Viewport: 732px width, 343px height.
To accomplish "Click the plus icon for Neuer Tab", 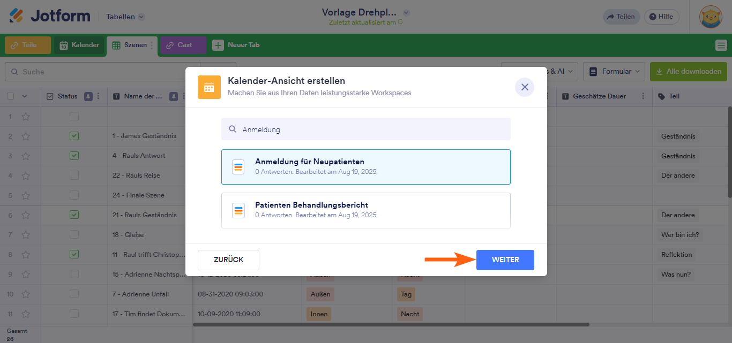I will (x=218, y=45).
